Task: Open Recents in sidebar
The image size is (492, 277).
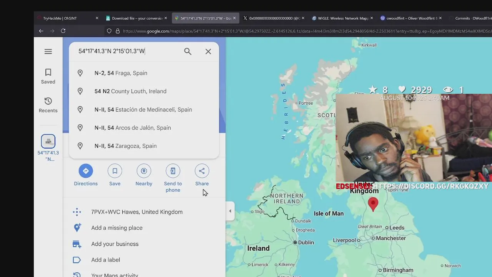Action: pos(48,105)
